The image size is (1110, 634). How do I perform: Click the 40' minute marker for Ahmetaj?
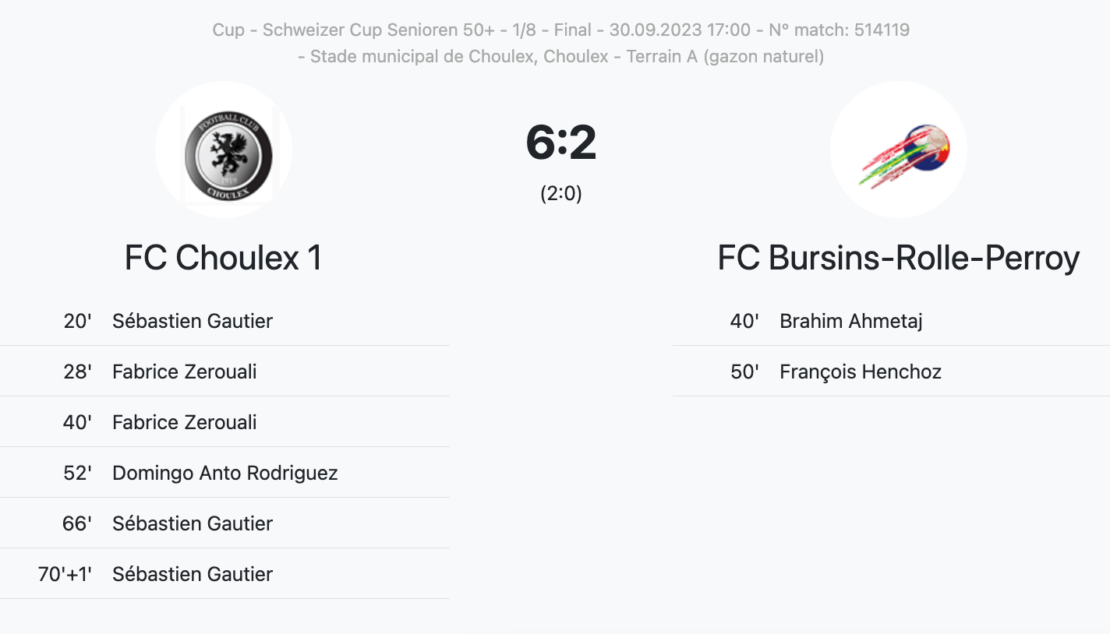744,321
